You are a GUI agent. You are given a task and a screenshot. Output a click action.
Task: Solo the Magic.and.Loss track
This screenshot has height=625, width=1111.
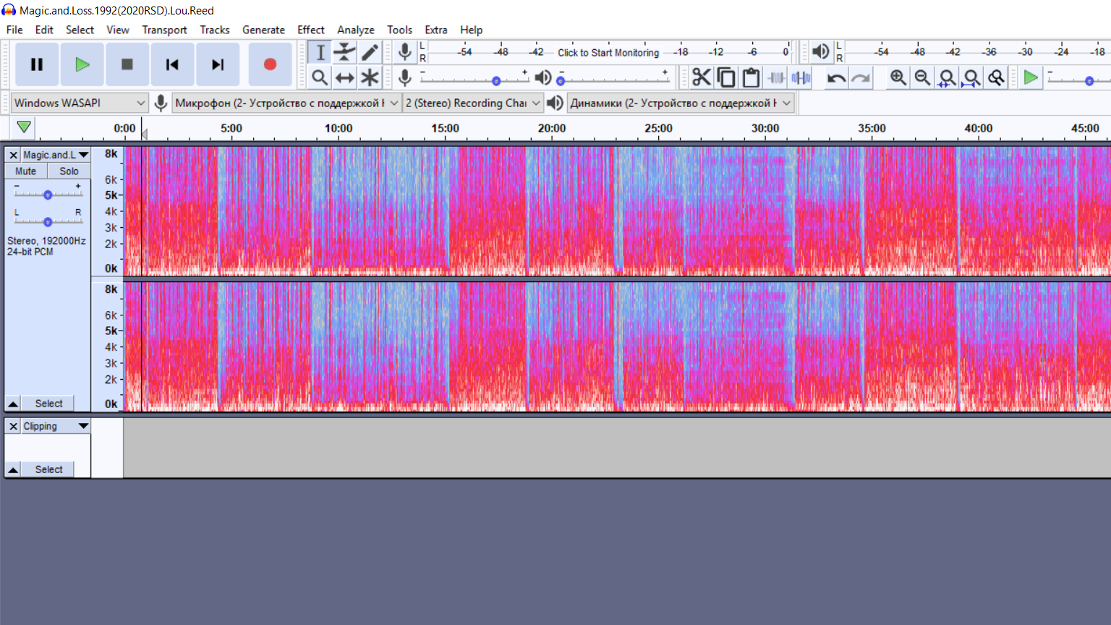coord(69,171)
